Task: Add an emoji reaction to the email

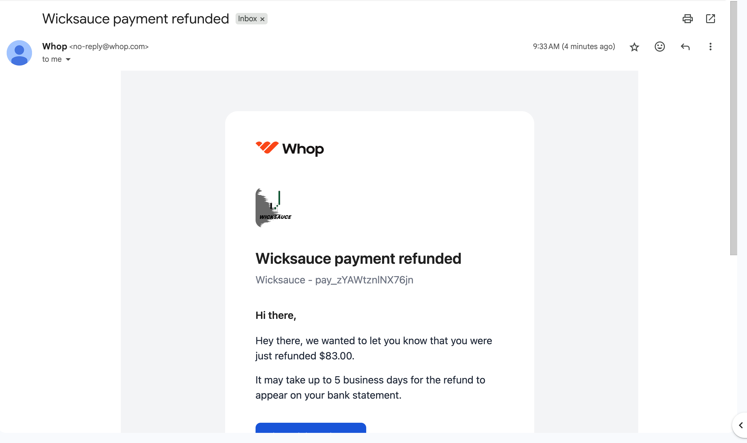Action: click(659, 47)
